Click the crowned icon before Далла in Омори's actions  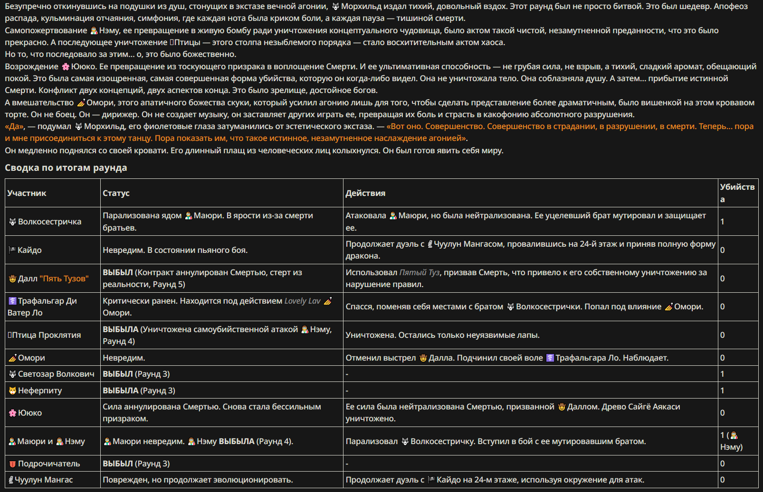[x=423, y=358]
